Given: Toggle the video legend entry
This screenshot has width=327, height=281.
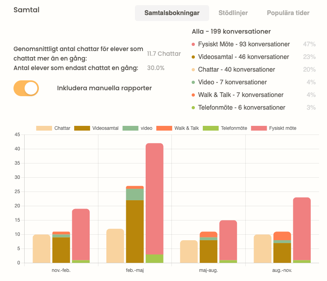Looking at the screenshot, I should [130, 128].
